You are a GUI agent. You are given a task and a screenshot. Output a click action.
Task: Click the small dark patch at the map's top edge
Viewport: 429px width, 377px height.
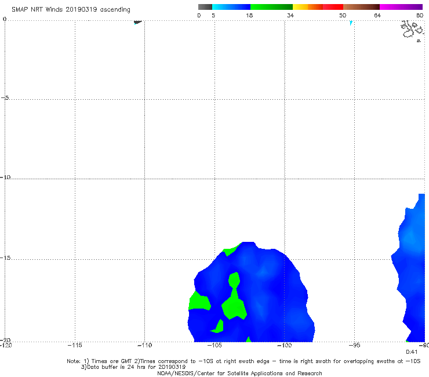[x=138, y=22]
